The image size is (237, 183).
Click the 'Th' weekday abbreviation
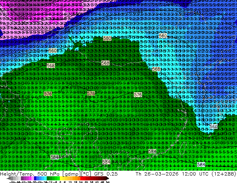point(138,174)
